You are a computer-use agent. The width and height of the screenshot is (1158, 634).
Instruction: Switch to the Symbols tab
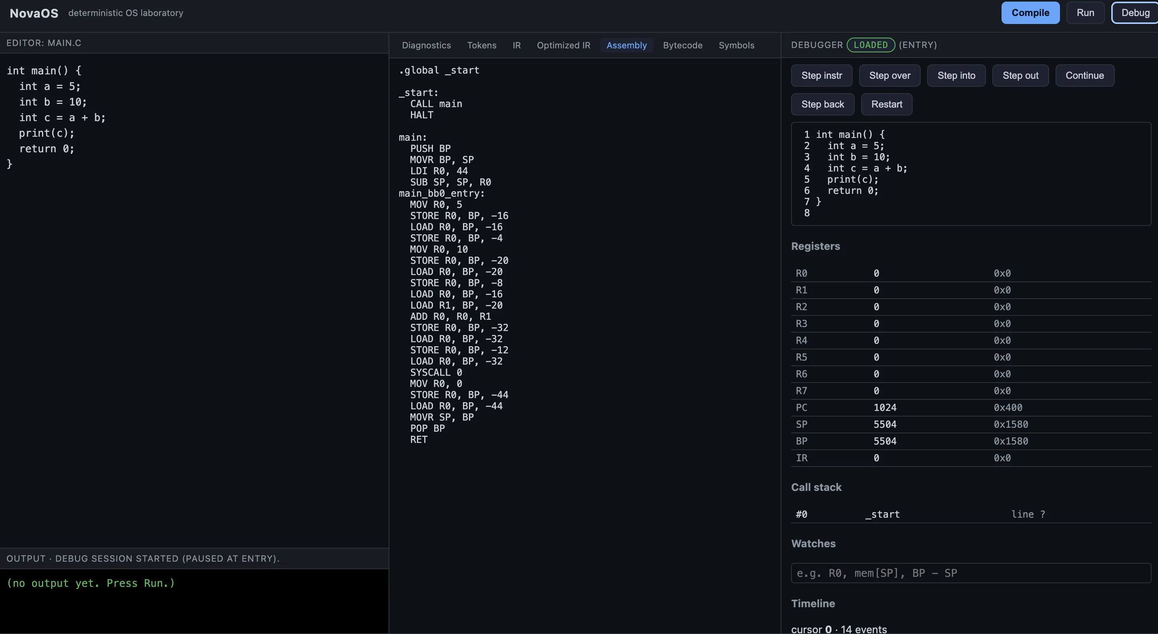736,45
